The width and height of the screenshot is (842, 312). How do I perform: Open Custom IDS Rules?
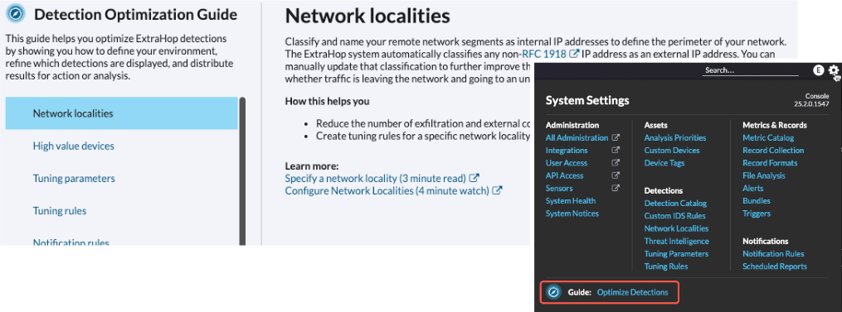point(675,216)
